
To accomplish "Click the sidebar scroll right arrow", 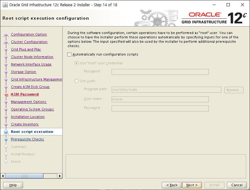I will 60,176.
